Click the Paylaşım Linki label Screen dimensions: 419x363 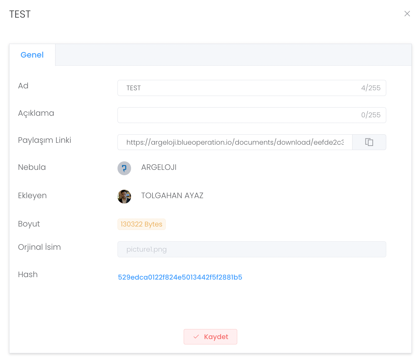click(x=44, y=140)
